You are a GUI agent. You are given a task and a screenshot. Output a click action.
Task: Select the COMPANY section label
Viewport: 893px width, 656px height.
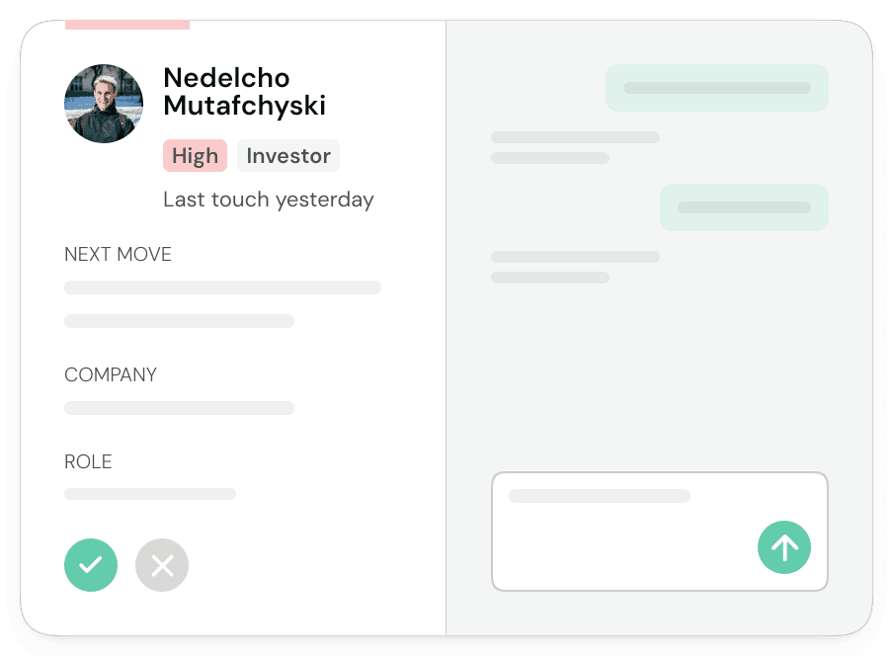click(111, 374)
